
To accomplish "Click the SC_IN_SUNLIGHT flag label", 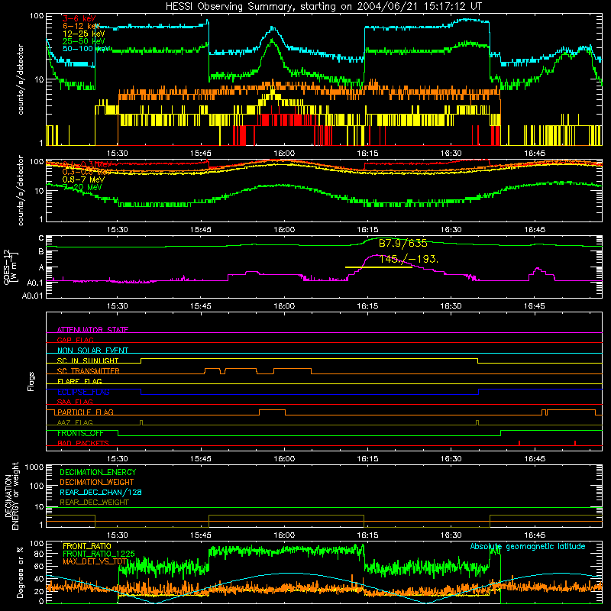I will click(x=88, y=360).
